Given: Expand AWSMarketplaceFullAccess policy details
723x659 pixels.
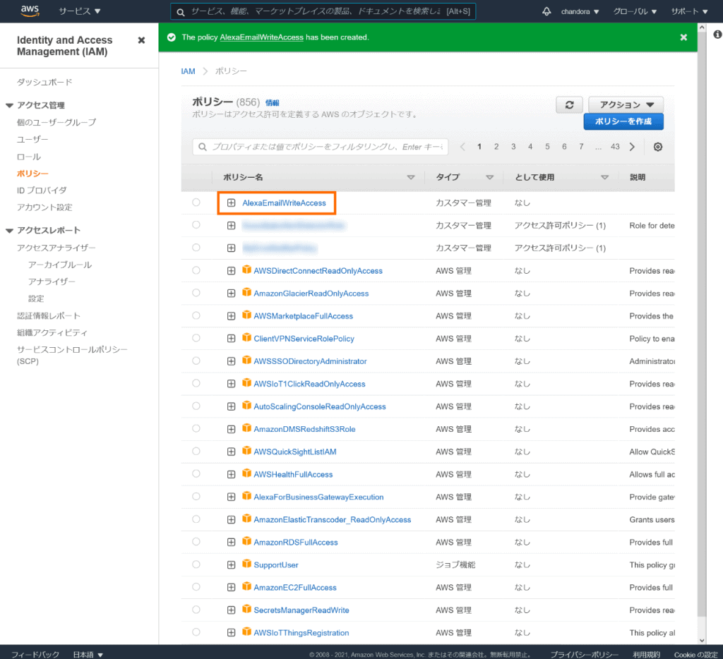Looking at the screenshot, I should click(x=231, y=316).
